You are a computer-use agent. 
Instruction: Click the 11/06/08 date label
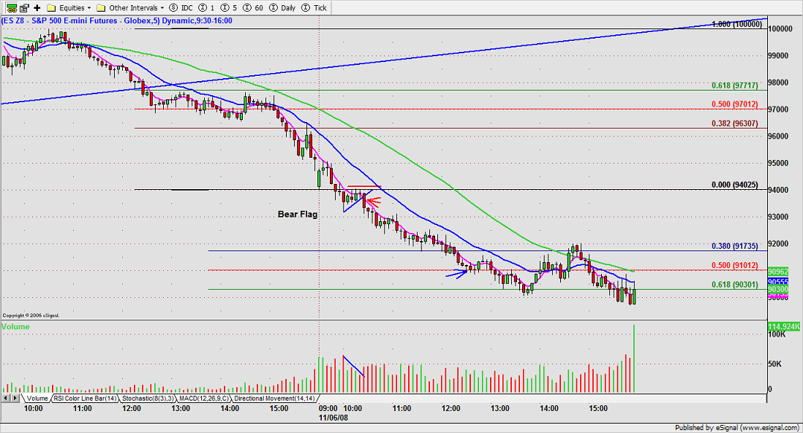click(x=333, y=417)
